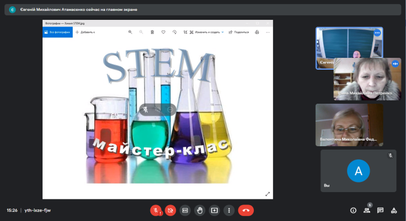Toggle closed captions

point(185,210)
